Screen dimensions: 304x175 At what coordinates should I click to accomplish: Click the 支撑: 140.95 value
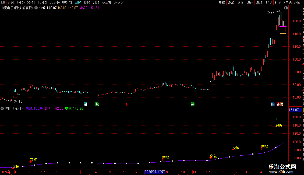pyautogui.click(x=74, y=109)
